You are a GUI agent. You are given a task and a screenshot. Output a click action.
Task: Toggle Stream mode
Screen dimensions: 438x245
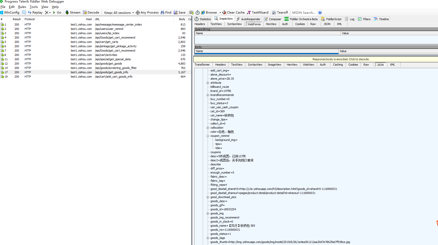click(73, 13)
